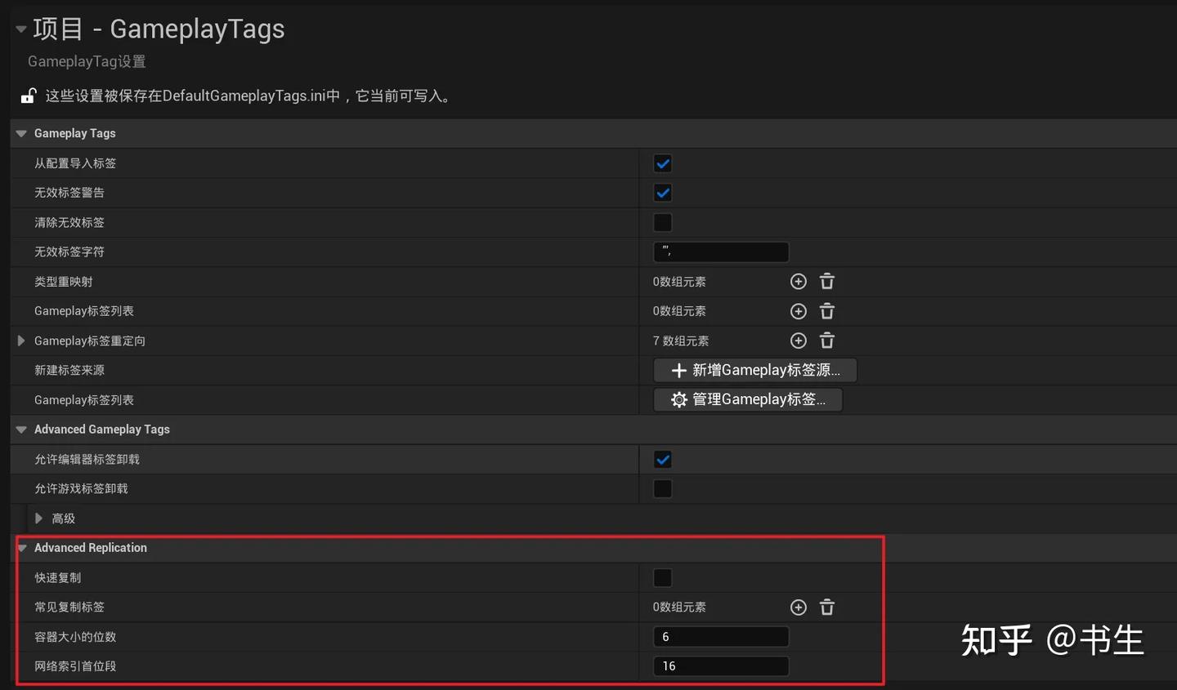This screenshot has width=1177, height=690.
Task: Edit the 容器大小的位数 value field
Action: 721,637
